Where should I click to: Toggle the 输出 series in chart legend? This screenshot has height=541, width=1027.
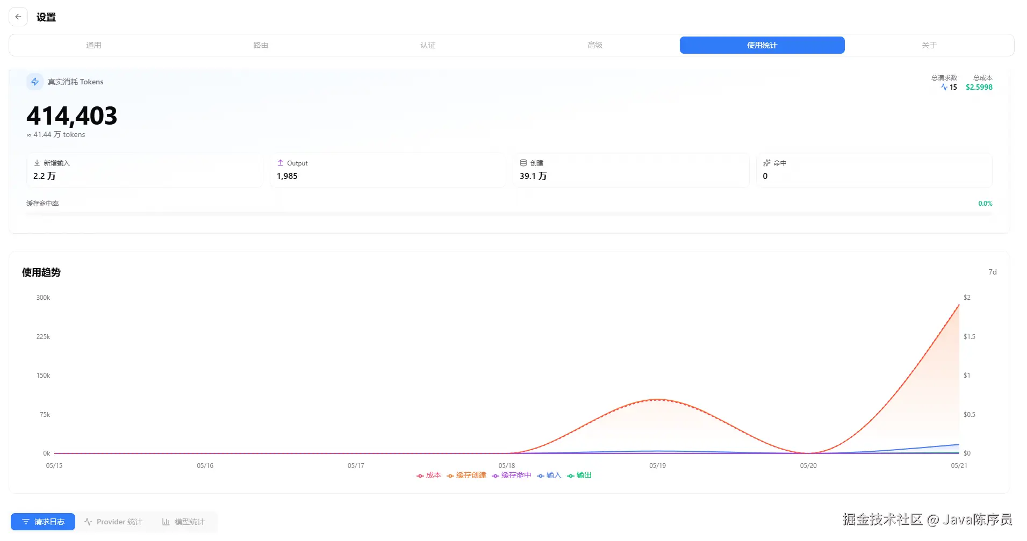tap(579, 475)
